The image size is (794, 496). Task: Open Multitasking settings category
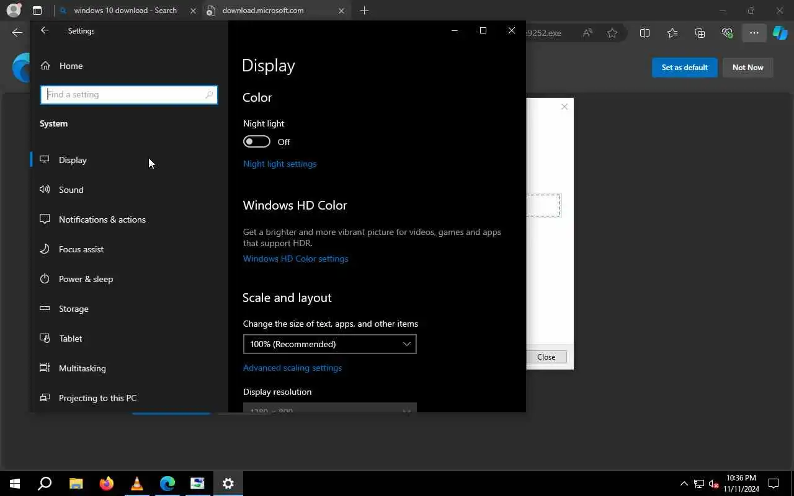click(129, 368)
